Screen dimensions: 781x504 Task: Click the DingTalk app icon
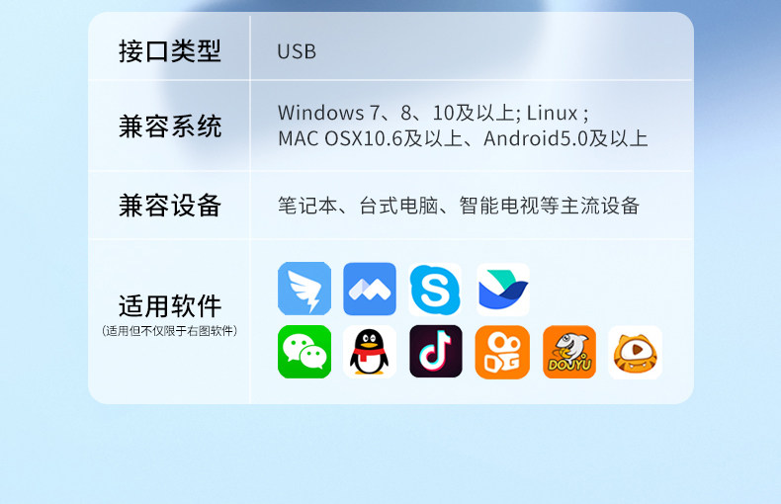pos(304,289)
